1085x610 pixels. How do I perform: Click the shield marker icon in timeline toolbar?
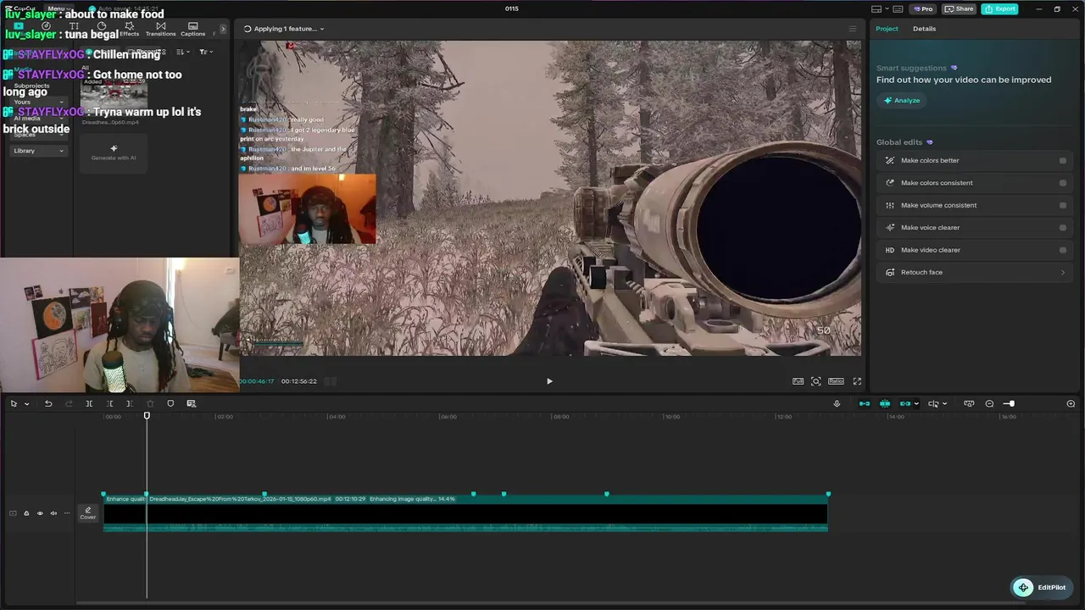tap(170, 403)
